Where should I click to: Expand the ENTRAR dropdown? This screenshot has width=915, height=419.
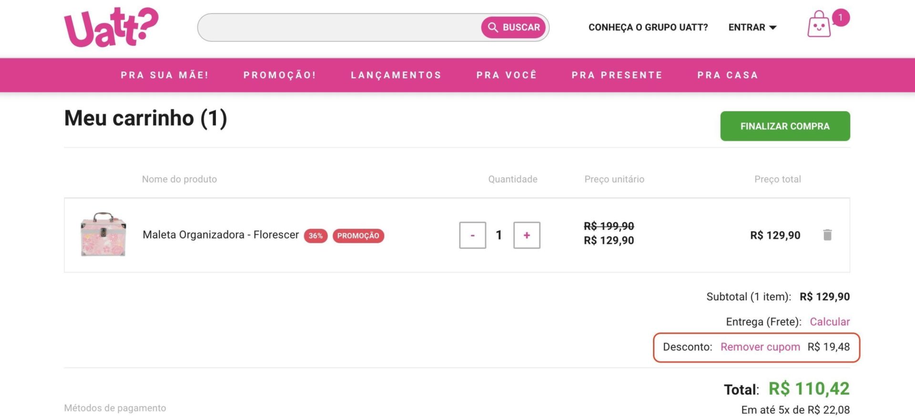tap(752, 28)
